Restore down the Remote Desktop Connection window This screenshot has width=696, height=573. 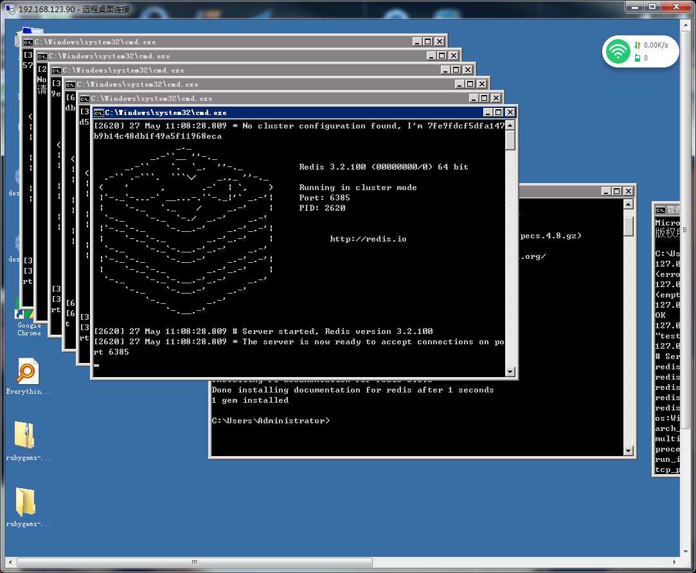point(652,6)
